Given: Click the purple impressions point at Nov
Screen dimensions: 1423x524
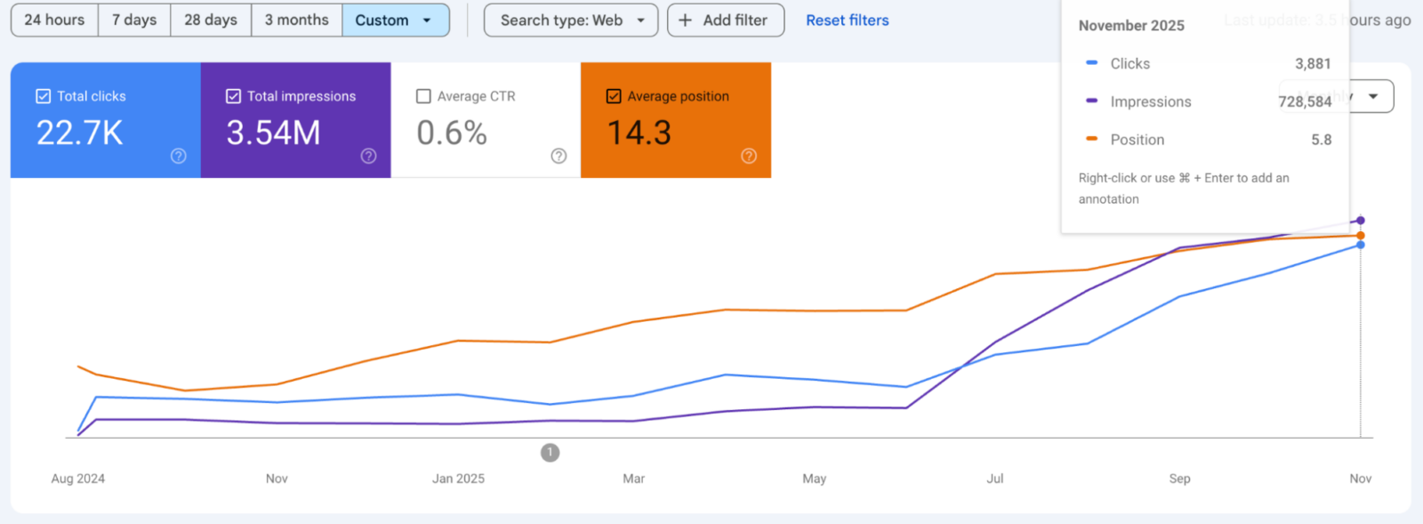Looking at the screenshot, I should click(1361, 221).
